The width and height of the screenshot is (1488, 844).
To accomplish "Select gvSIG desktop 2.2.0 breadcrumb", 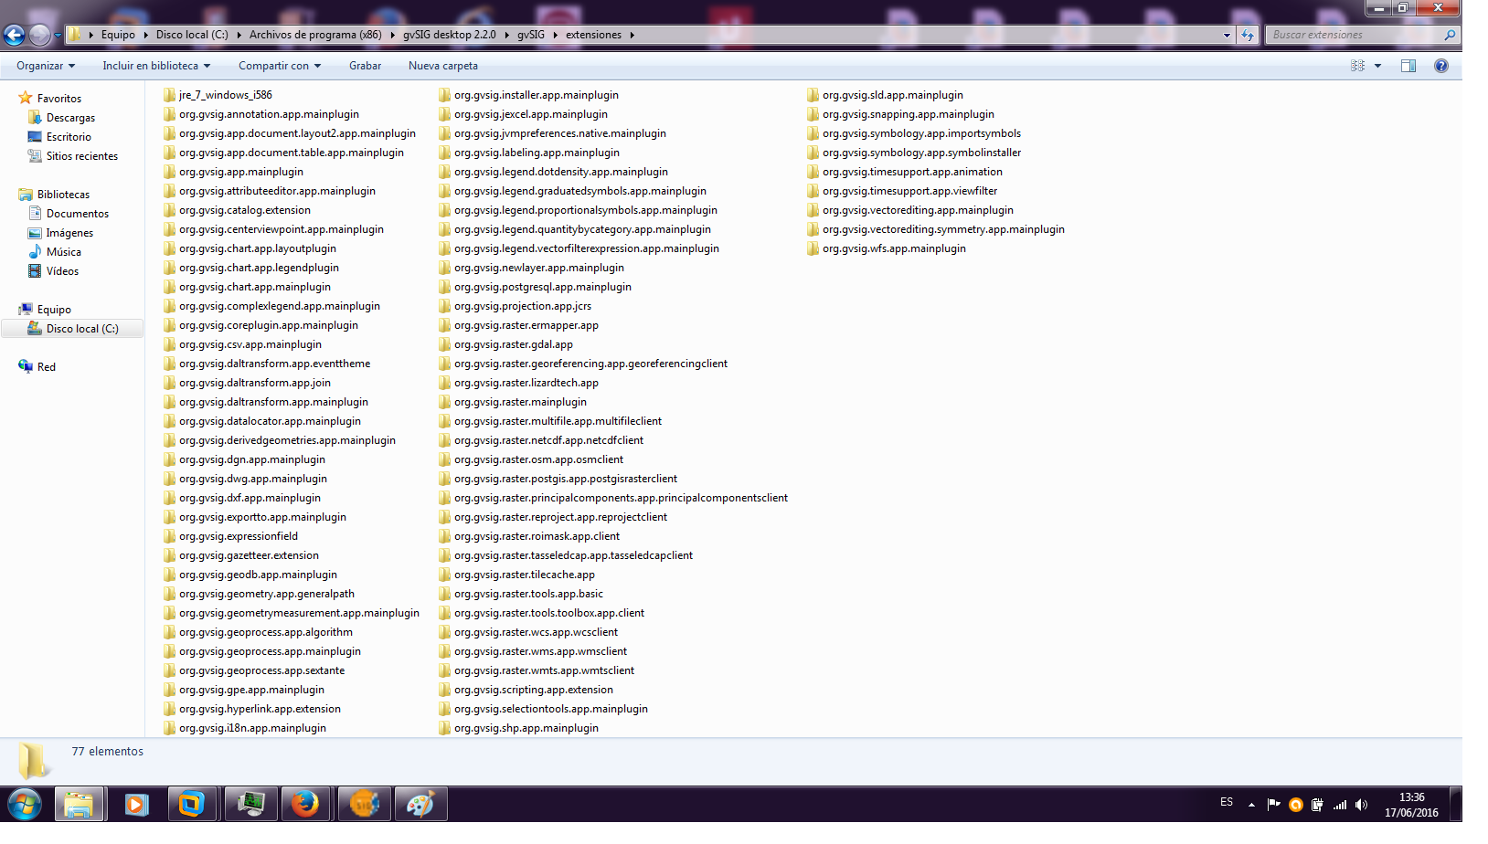I will (450, 35).
